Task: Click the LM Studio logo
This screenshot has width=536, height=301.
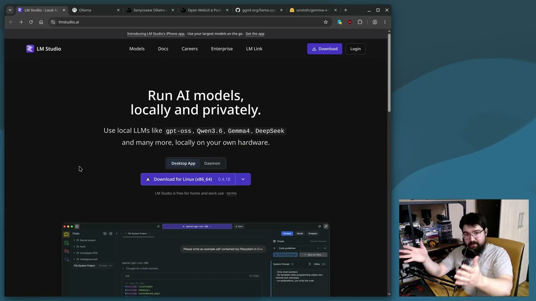Action: 44,49
